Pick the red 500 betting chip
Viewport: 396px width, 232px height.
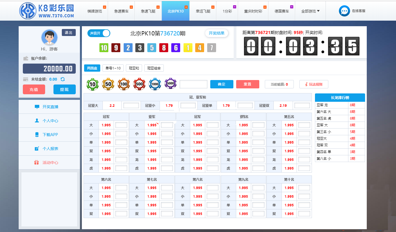tap(139, 84)
